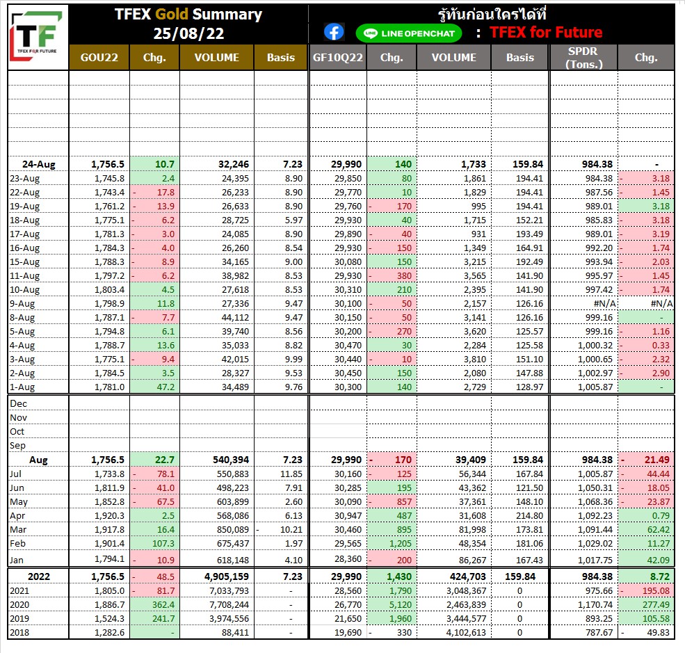Select the 'TFEX Gold Summary' title
Image resolution: width=685 pixels, height=653 pixels.
point(188,14)
